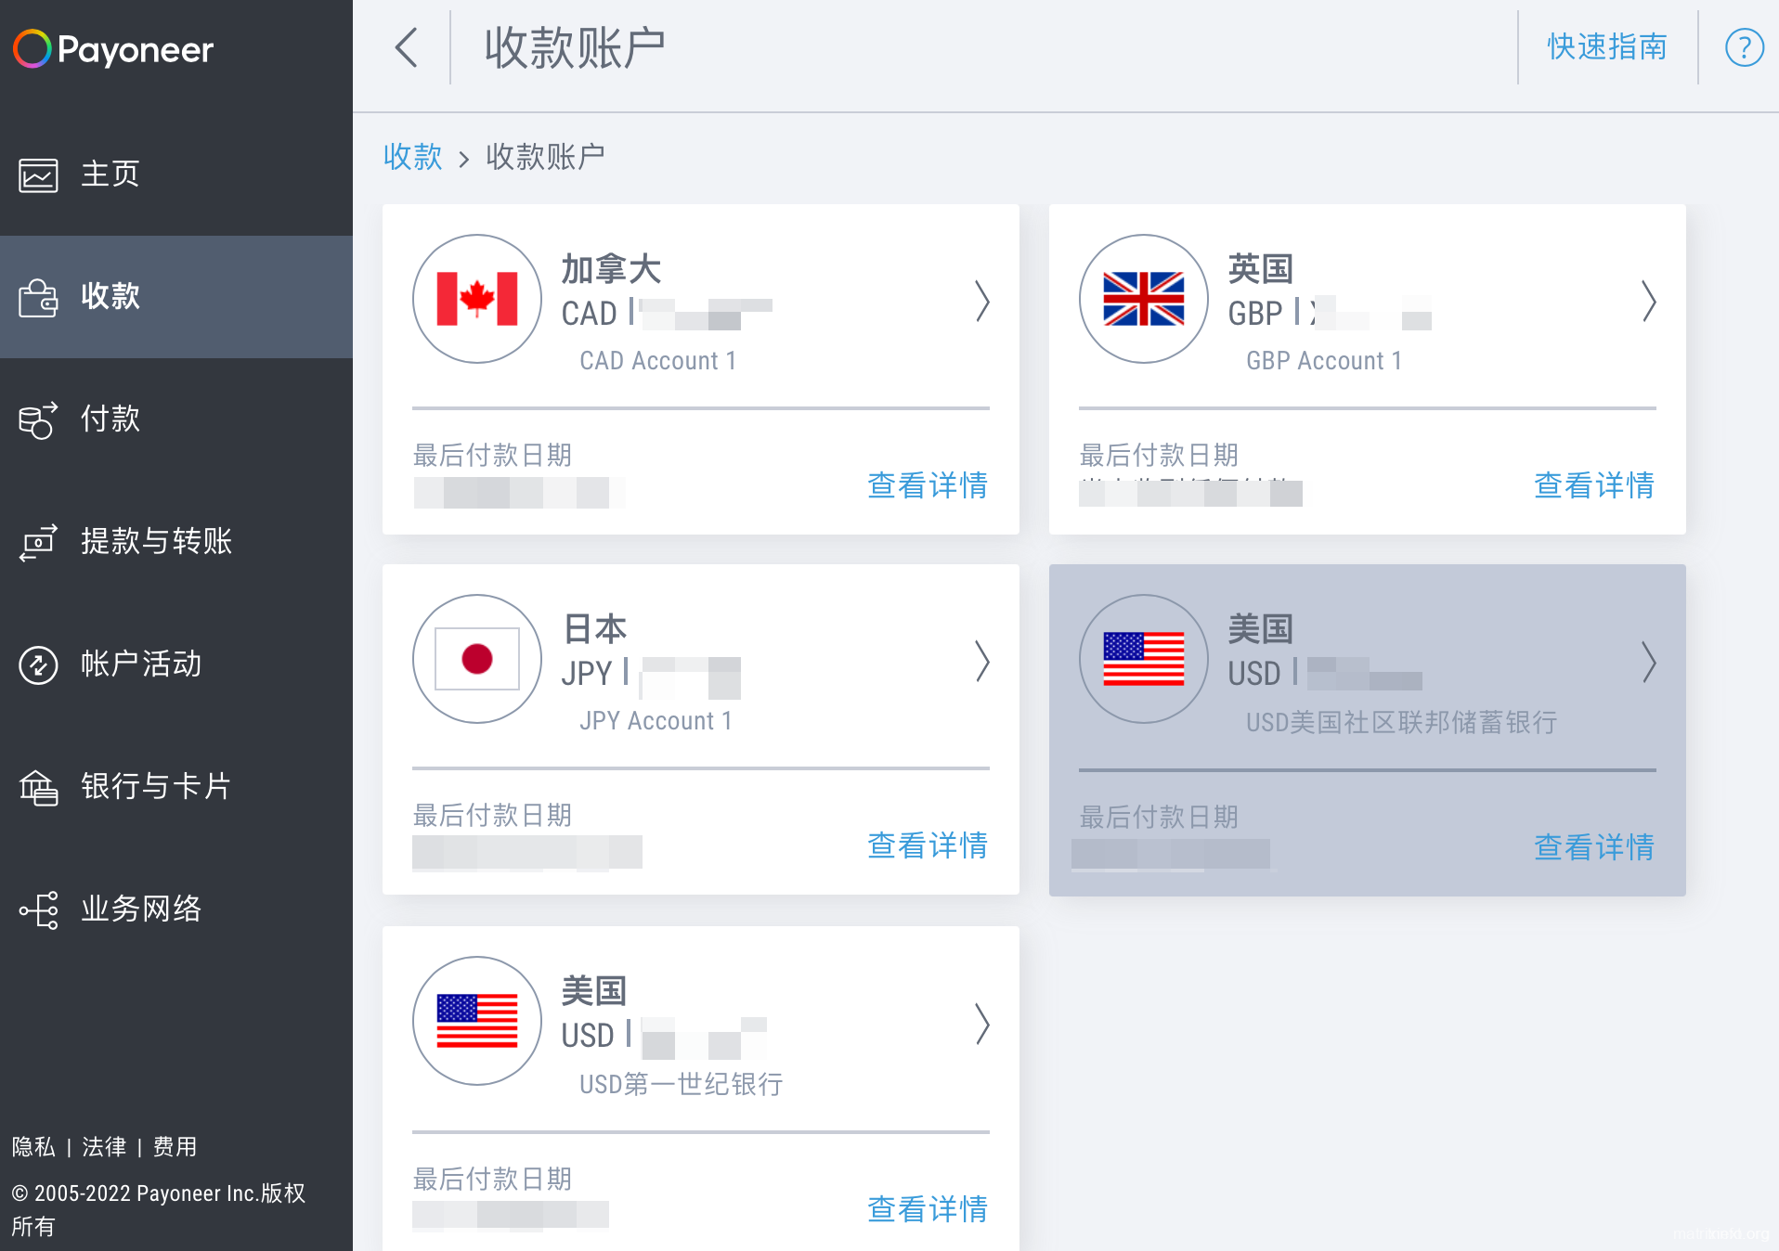The width and height of the screenshot is (1779, 1251).
Task: View details for CAD Account 1
Action: pyautogui.click(x=927, y=485)
